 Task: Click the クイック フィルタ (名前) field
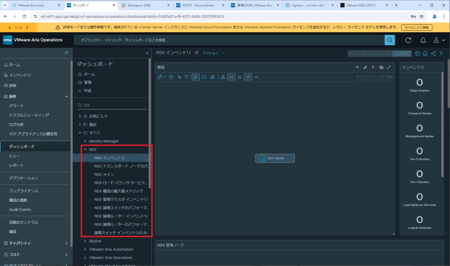click(374, 77)
